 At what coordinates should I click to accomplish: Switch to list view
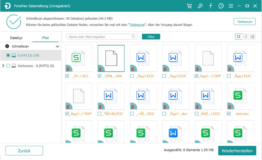(245, 36)
